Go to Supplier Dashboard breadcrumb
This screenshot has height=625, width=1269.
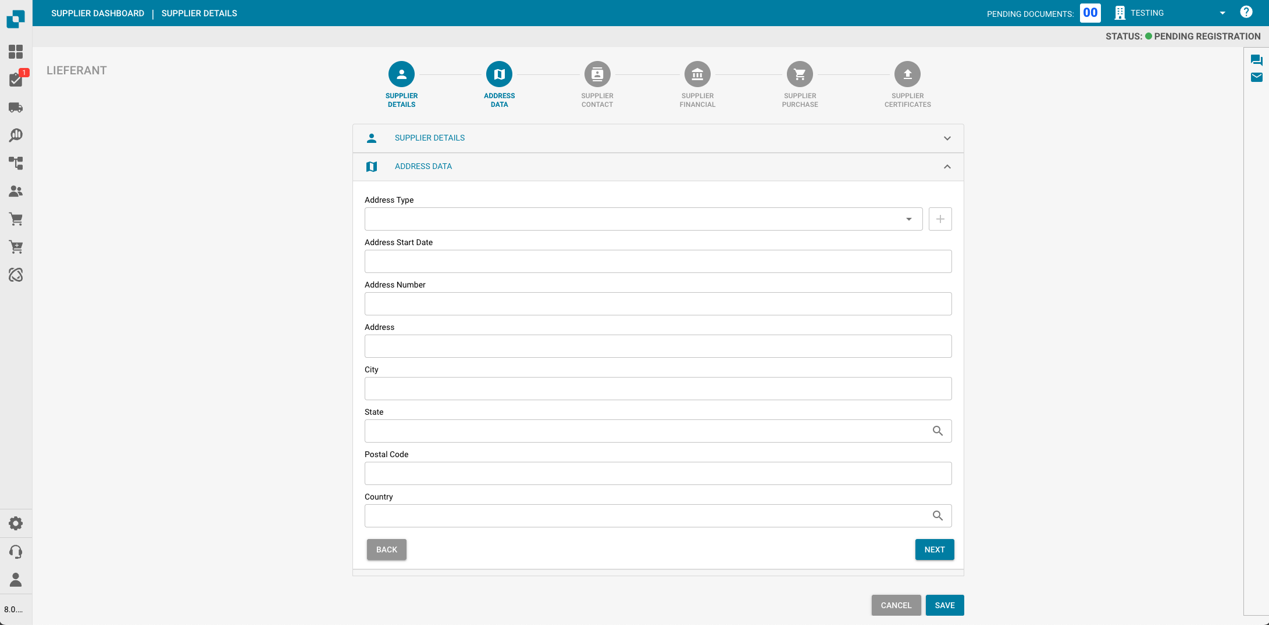point(98,13)
